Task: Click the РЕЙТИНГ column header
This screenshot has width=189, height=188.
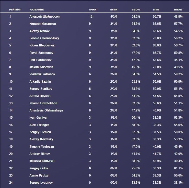Action: coord(15,9)
